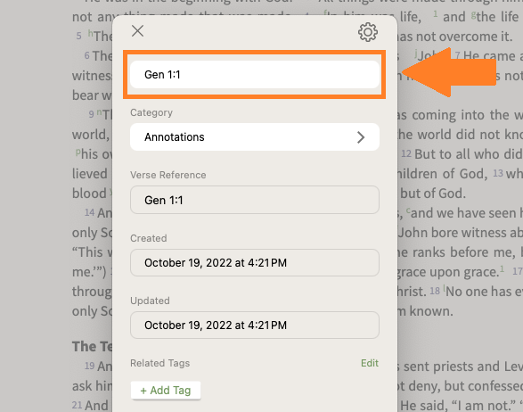Tap verse number 18 before 'No one has'
This screenshot has height=412, width=523.
pyautogui.click(x=435, y=291)
